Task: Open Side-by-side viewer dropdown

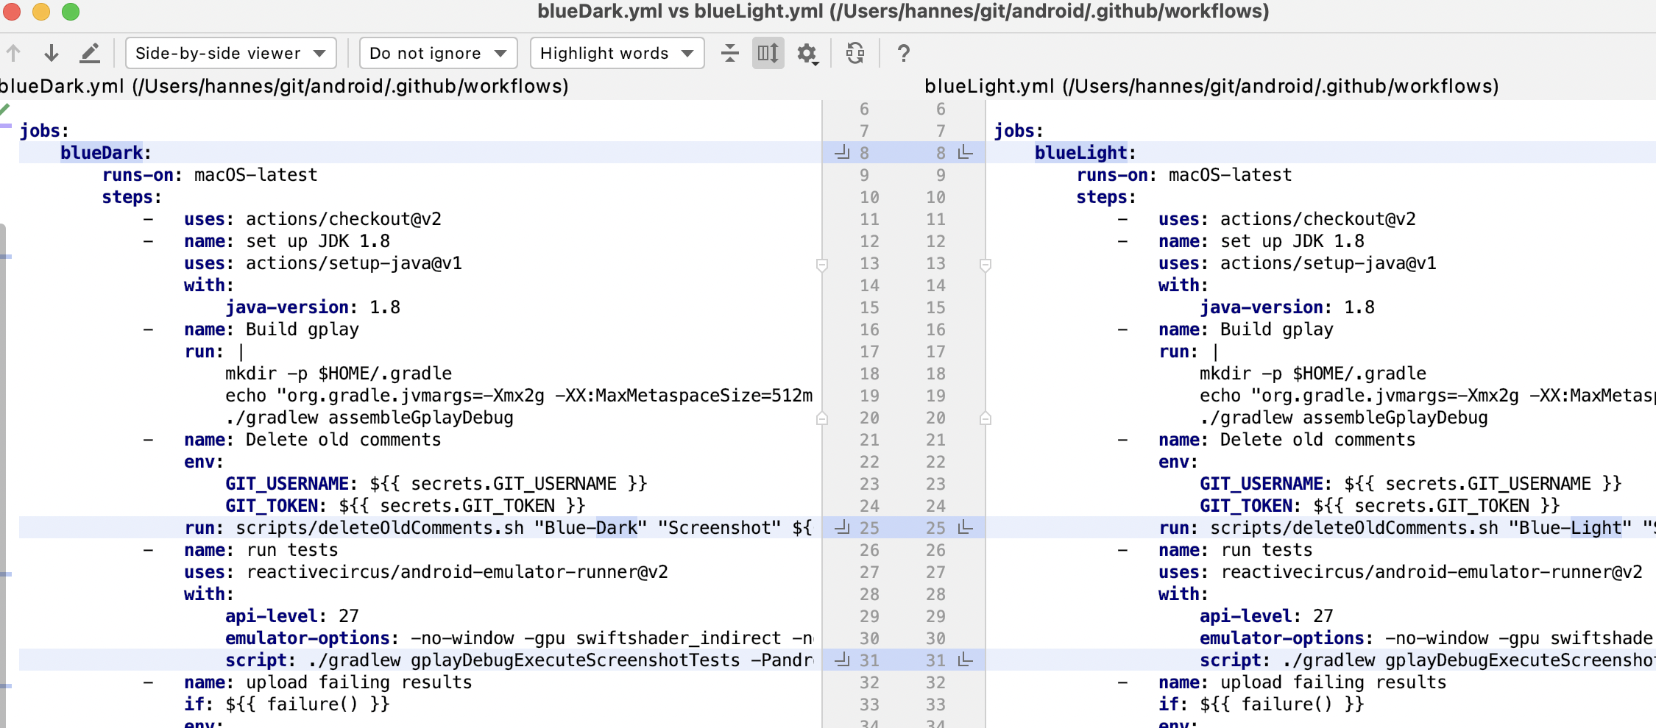Action: coord(231,53)
